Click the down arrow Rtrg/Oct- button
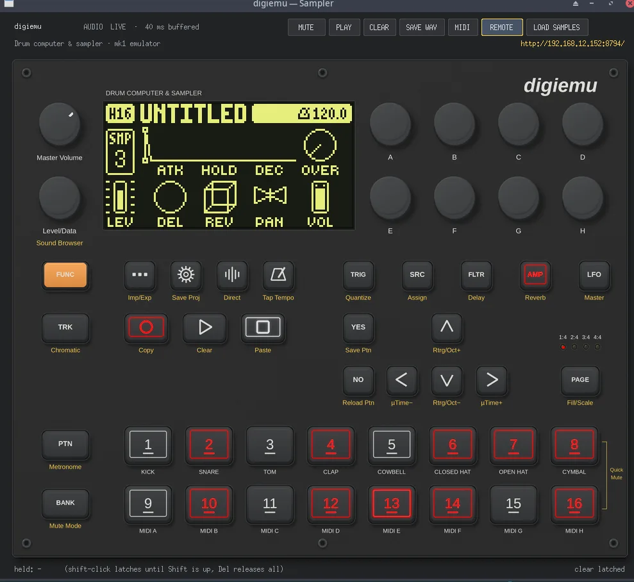634x582 pixels. 447,380
